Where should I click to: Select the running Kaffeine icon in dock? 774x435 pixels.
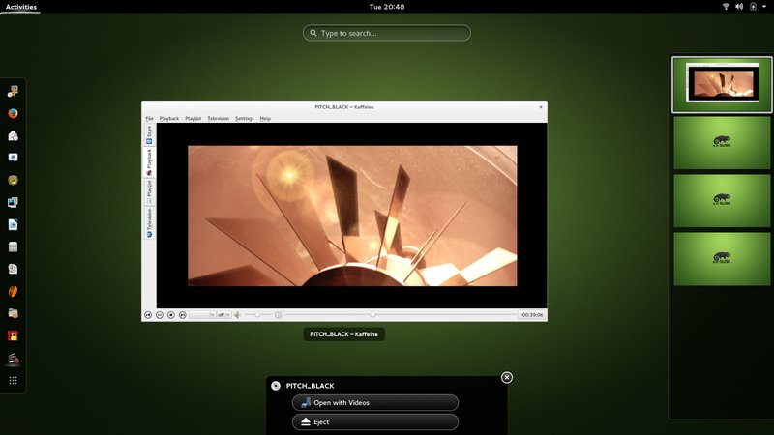point(13,359)
